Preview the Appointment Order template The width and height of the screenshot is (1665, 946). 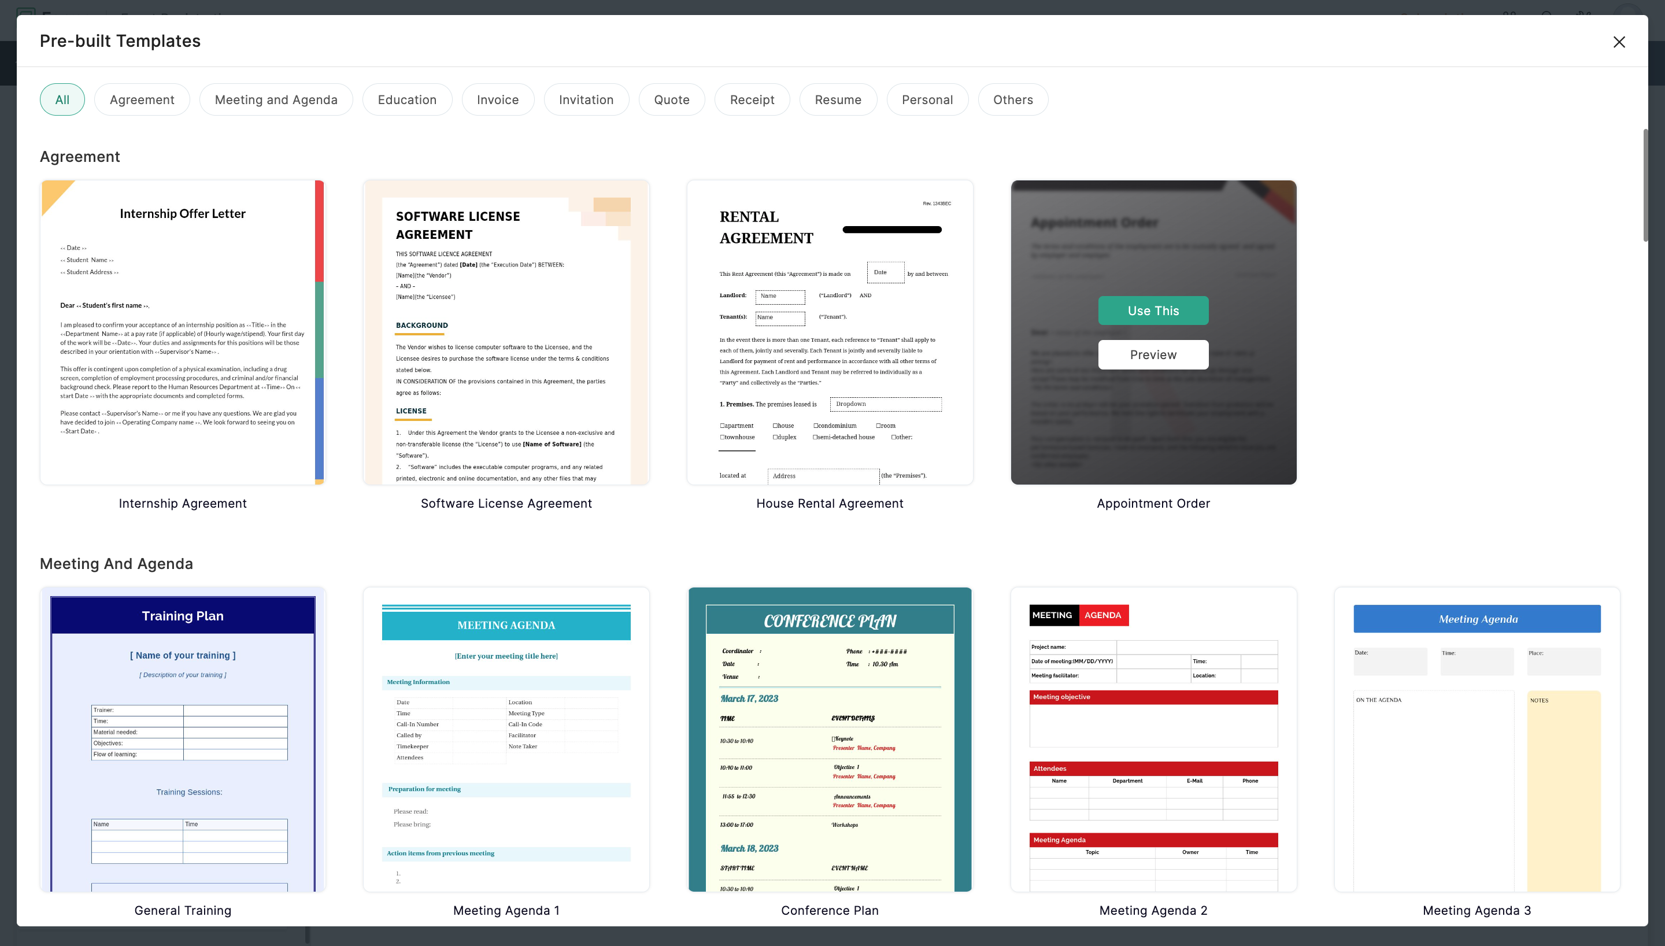click(x=1153, y=354)
